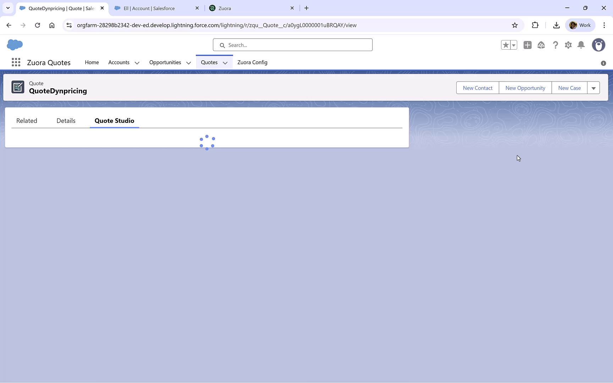Open the user avatar profile menu
Image resolution: width=613 pixels, height=383 pixels.
[x=598, y=45]
